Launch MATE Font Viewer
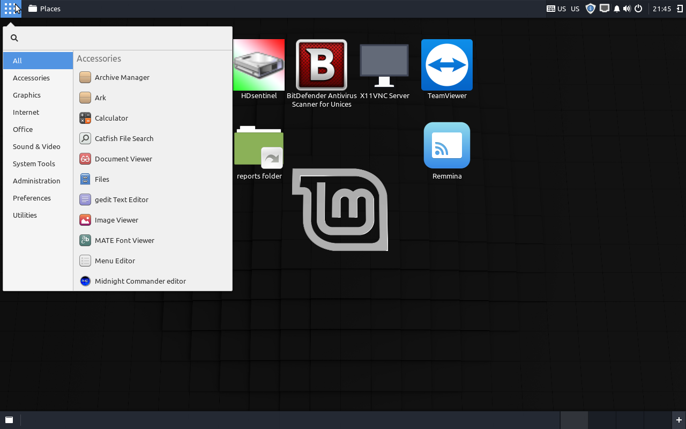The width and height of the screenshot is (686, 429). 152,240
